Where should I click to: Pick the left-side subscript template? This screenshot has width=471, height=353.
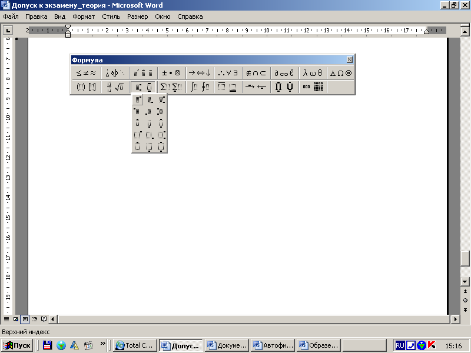pos(150,111)
